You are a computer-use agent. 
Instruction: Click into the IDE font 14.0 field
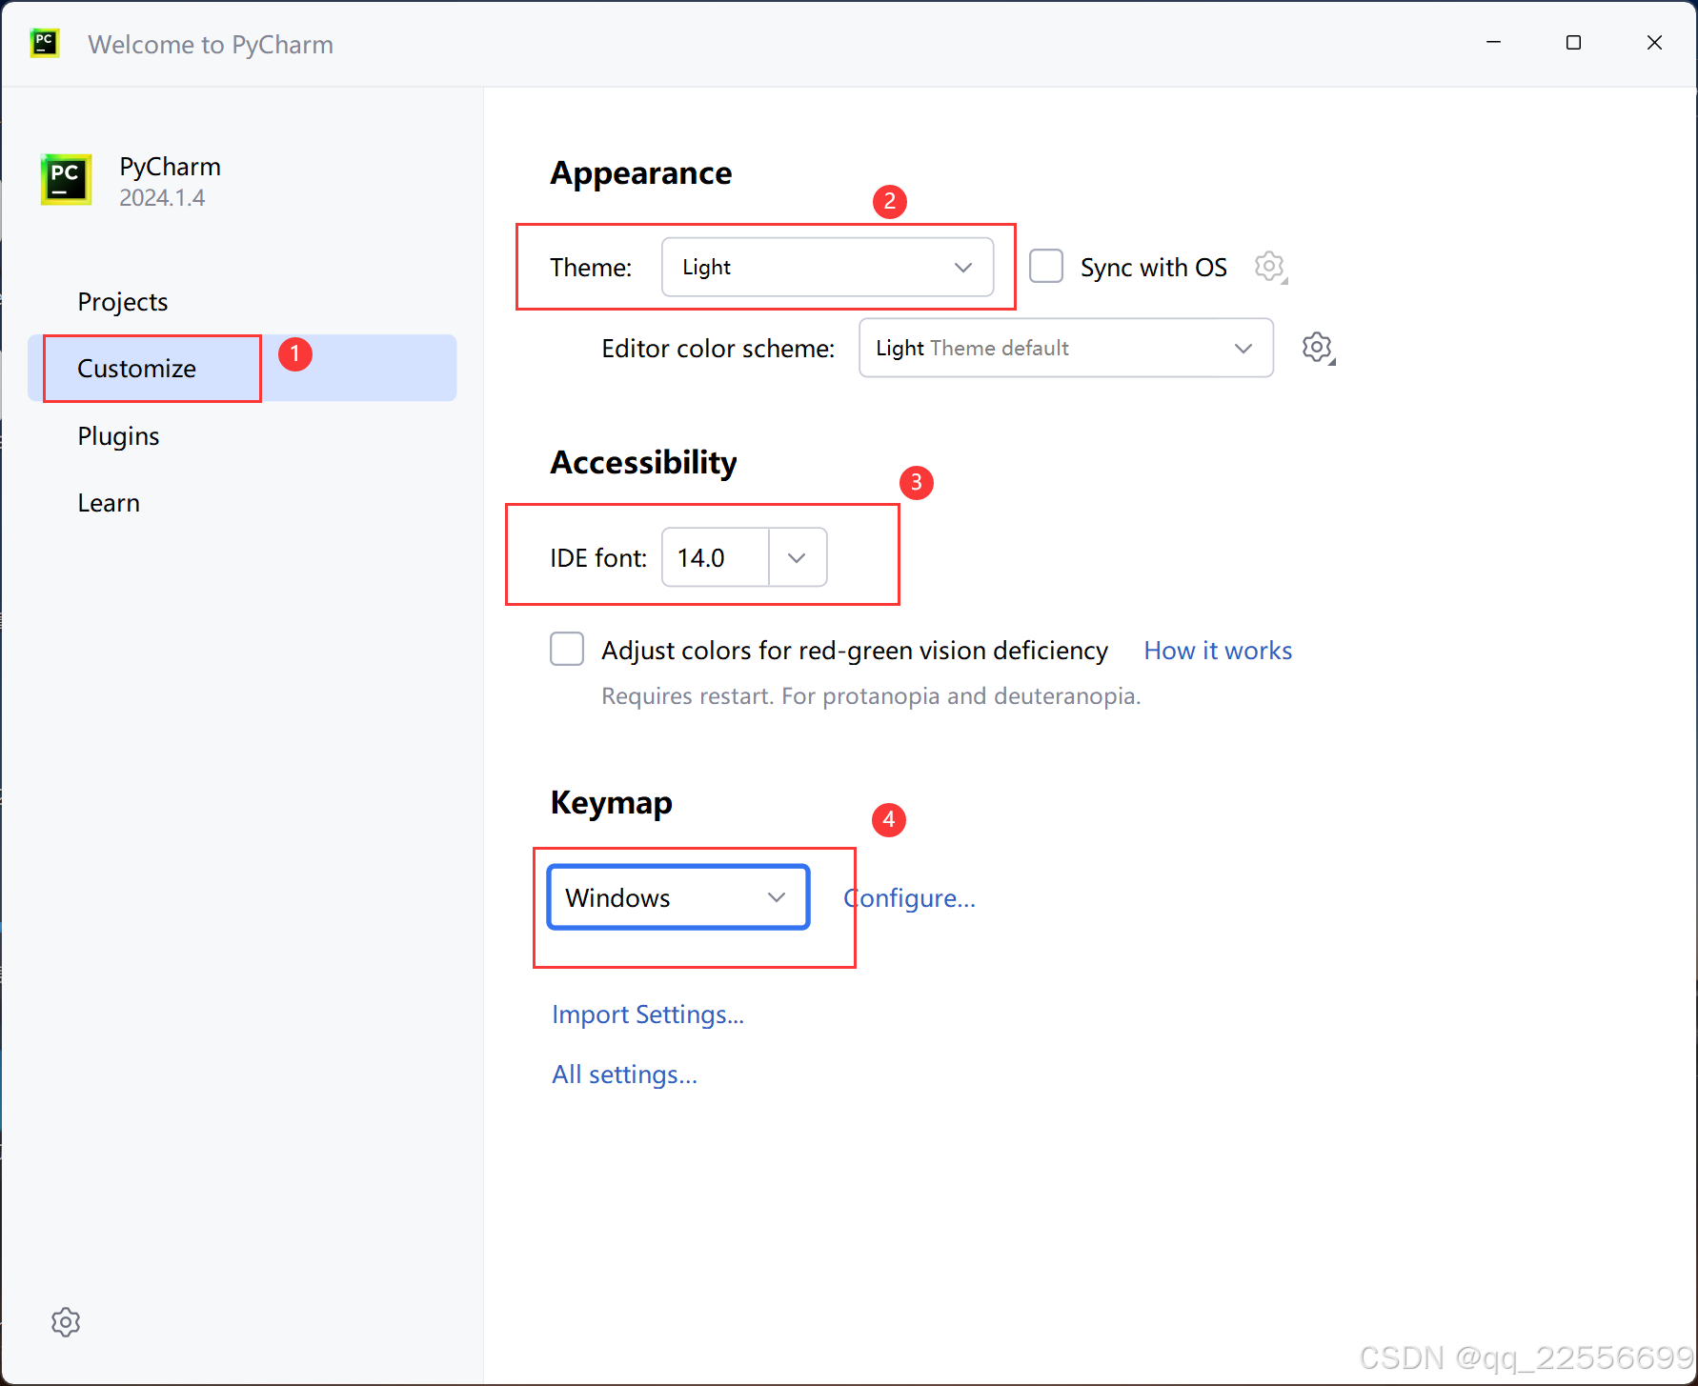click(716, 557)
